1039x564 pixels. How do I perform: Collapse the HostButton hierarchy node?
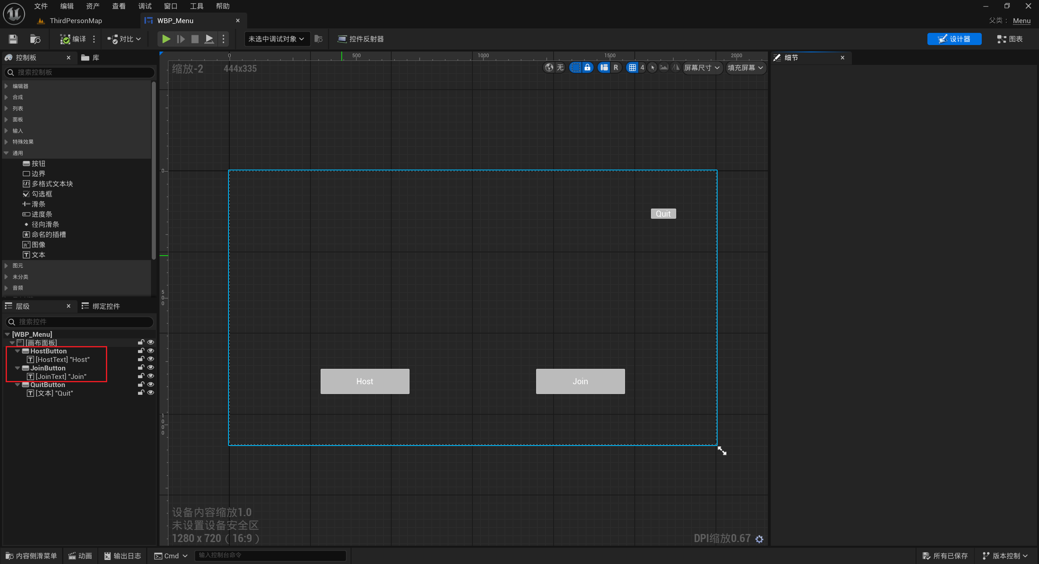pyautogui.click(x=17, y=351)
